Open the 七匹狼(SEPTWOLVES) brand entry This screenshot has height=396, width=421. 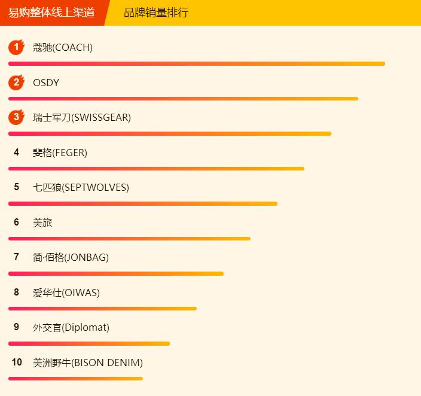point(81,188)
